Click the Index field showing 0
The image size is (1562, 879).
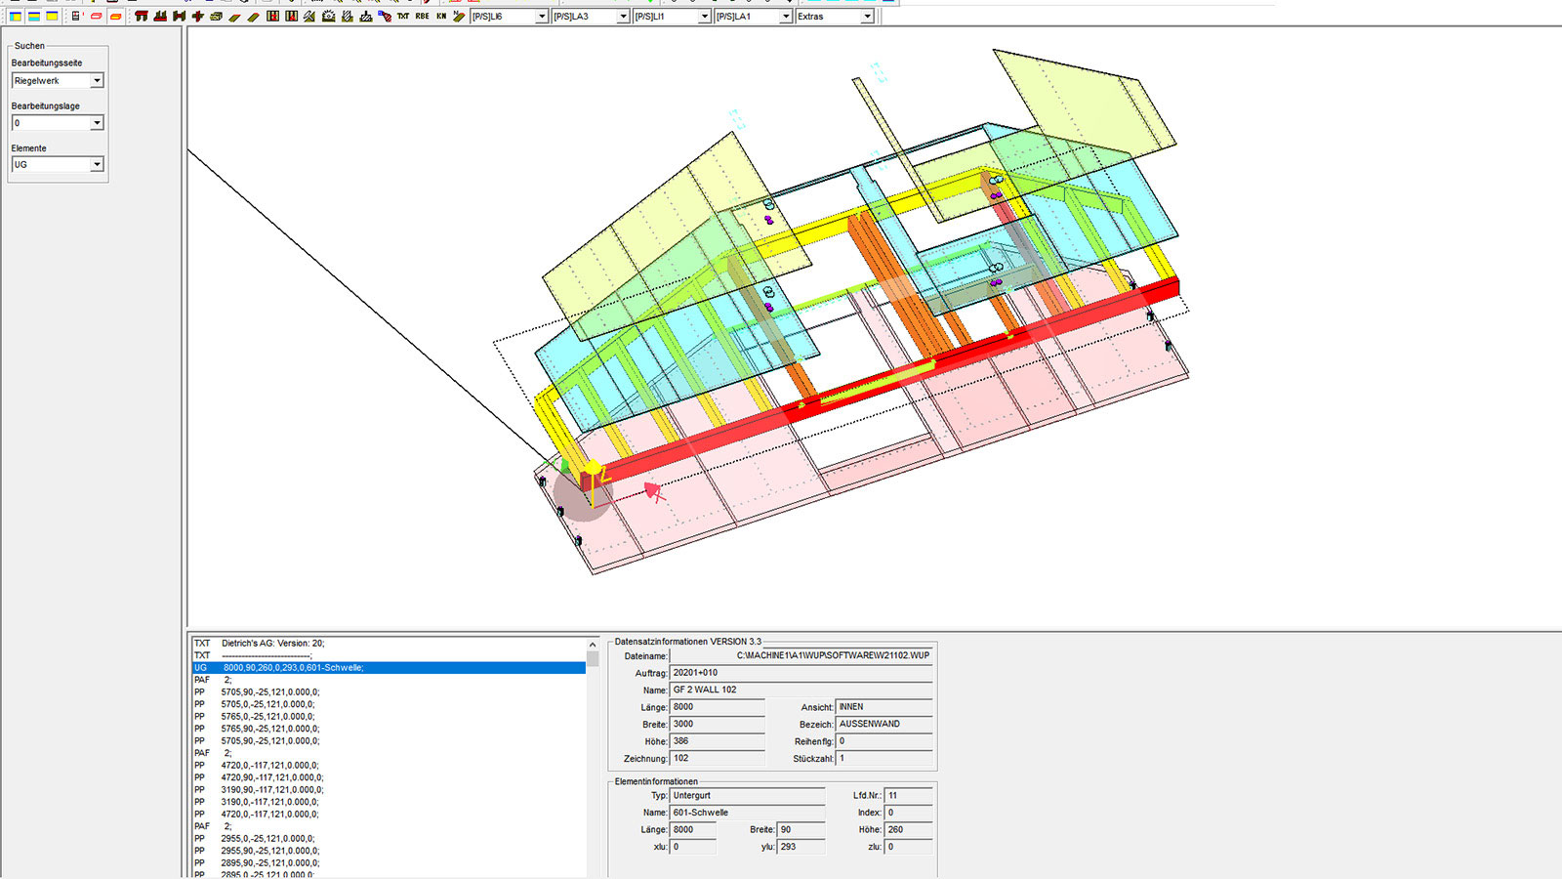(908, 813)
